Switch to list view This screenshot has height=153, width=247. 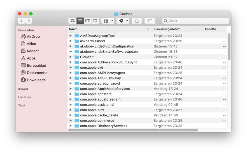[80, 21]
